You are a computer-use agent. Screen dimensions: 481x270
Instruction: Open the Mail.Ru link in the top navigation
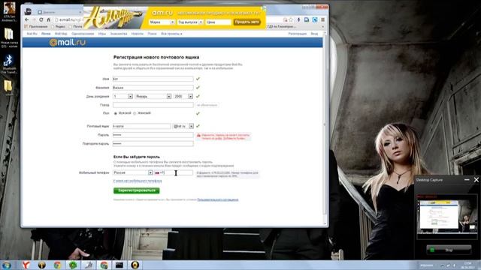pos(32,34)
